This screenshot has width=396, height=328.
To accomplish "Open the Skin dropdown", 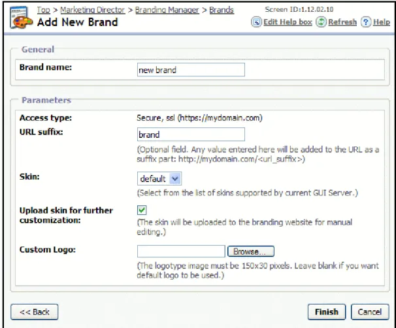I will 159,179.
